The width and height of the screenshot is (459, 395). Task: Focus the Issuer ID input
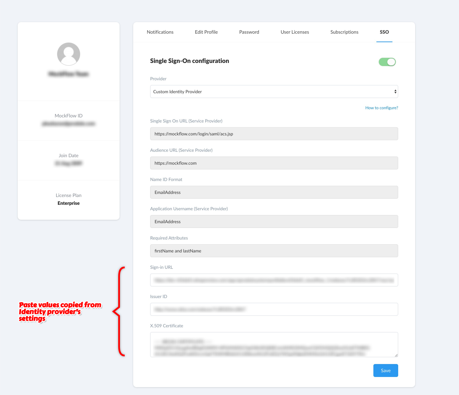pos(274,309)
